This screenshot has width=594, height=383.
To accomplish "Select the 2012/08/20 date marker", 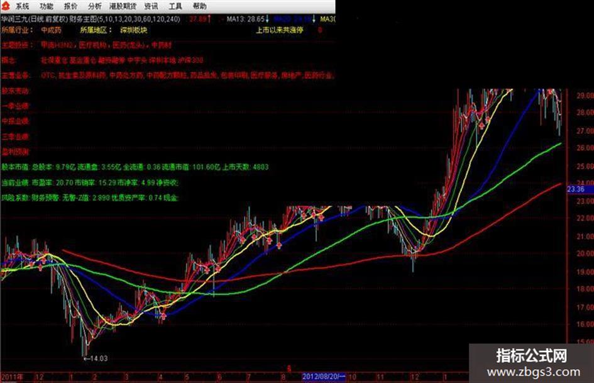I will [324, 377].
